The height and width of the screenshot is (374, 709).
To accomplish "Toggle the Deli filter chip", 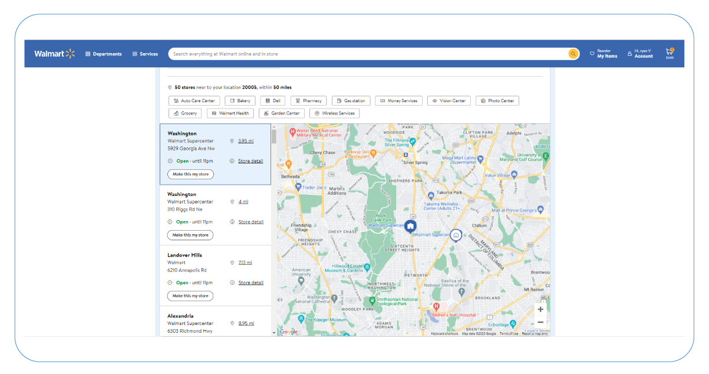I will pos(273,101).
